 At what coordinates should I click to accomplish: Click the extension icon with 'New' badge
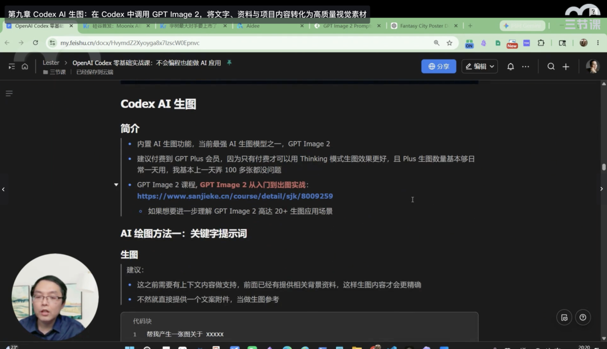512,43
